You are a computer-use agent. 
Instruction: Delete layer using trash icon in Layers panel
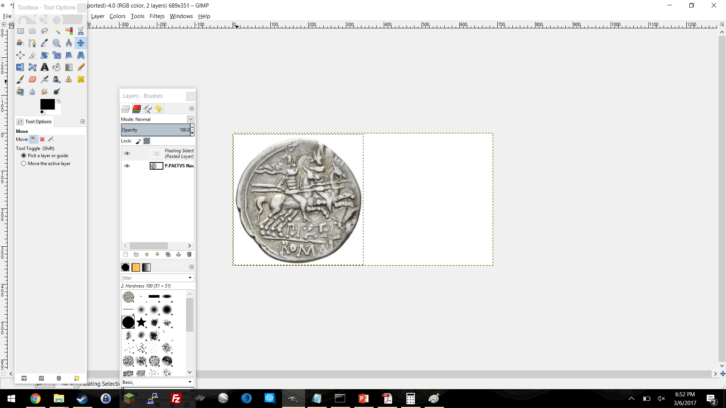coord(189,255)
